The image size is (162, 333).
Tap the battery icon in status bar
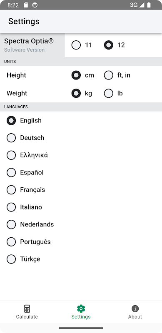149,5
